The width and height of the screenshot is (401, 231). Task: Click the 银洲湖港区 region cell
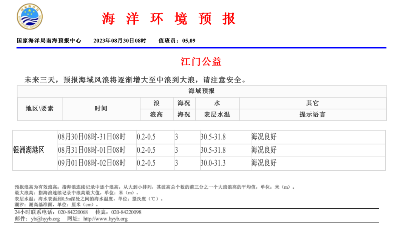click(29, 150)
